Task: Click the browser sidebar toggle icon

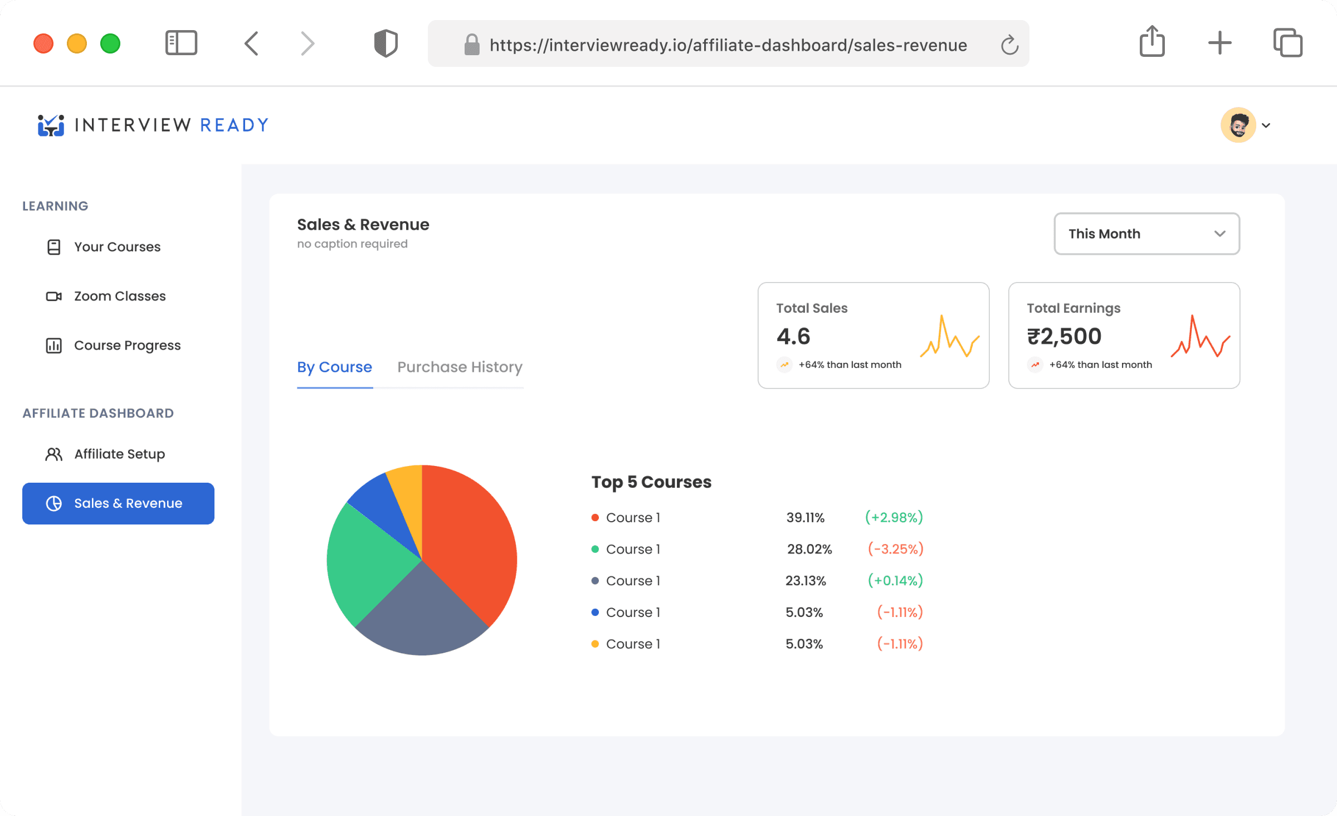Action: 182,43
